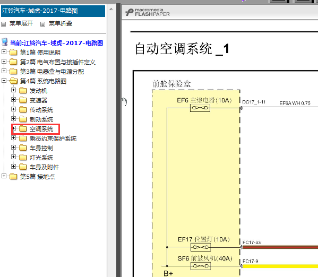The width and height of the screenshot is (318, 277).
Task: Click EF6 fuse symbol in the diagram
Action: coord(200,108)
